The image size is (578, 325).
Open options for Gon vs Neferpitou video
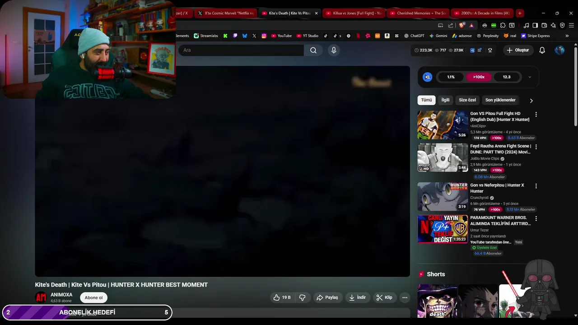[536, 186]
